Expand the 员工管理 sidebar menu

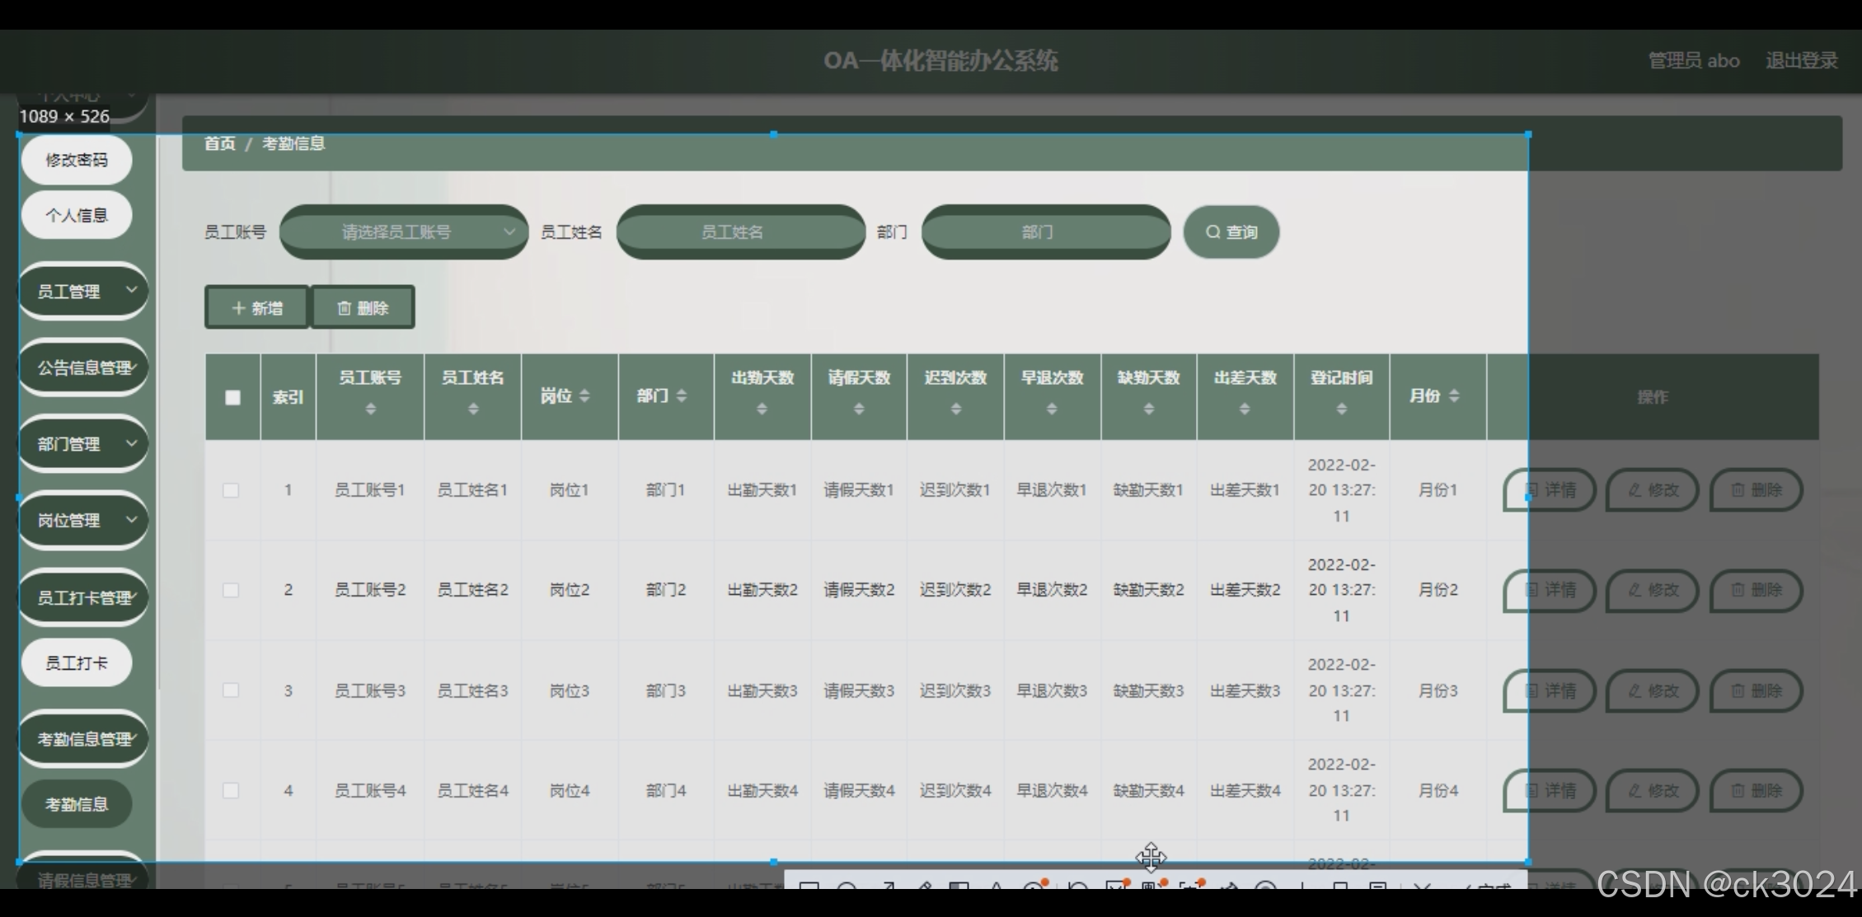82,290
